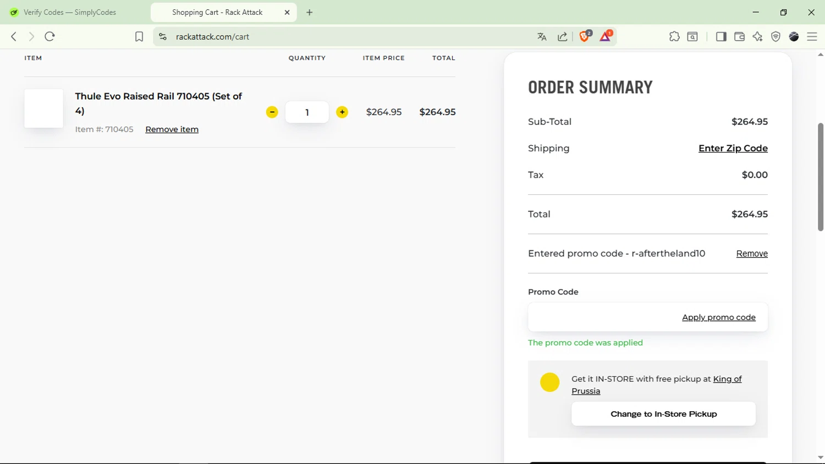This screenshot has width=825, height=464.
Task: Restore down the browser window
Action: tap(784, 12)
